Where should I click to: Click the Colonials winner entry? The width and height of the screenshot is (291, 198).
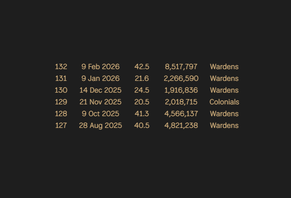pyautogui.click(x=224, y=102)
